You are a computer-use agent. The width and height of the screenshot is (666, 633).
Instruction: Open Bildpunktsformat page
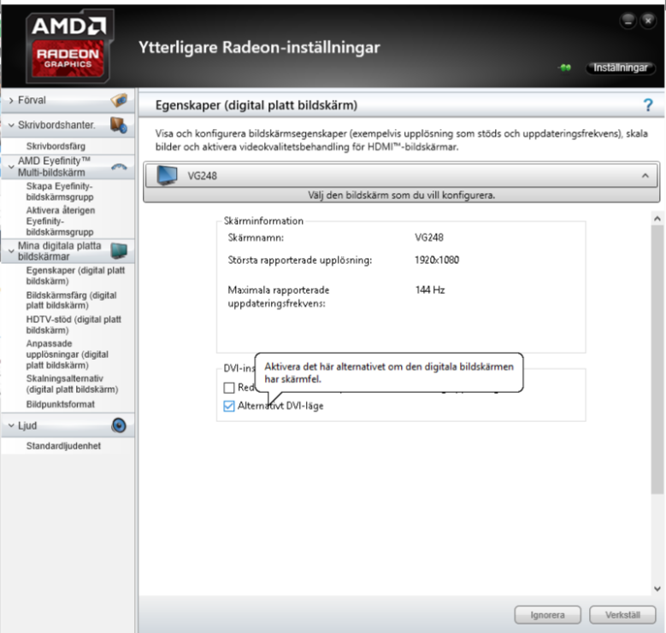point(61,404)
